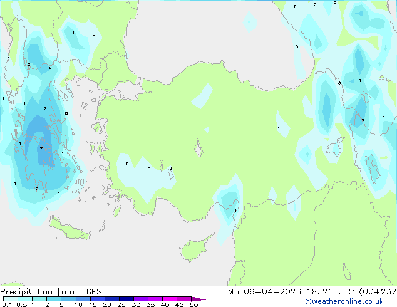
Task: Select the 45–50 mm legend swatch
Action: tap(184, 299)
